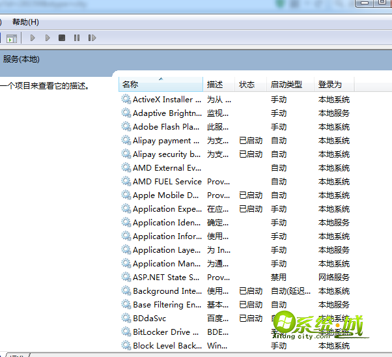Open the 帮助(H) menu
392x357 pixels.
pyautogui.click(x=25, y=22)
